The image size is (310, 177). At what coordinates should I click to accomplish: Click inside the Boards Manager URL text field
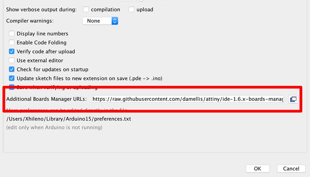(188, 99)
